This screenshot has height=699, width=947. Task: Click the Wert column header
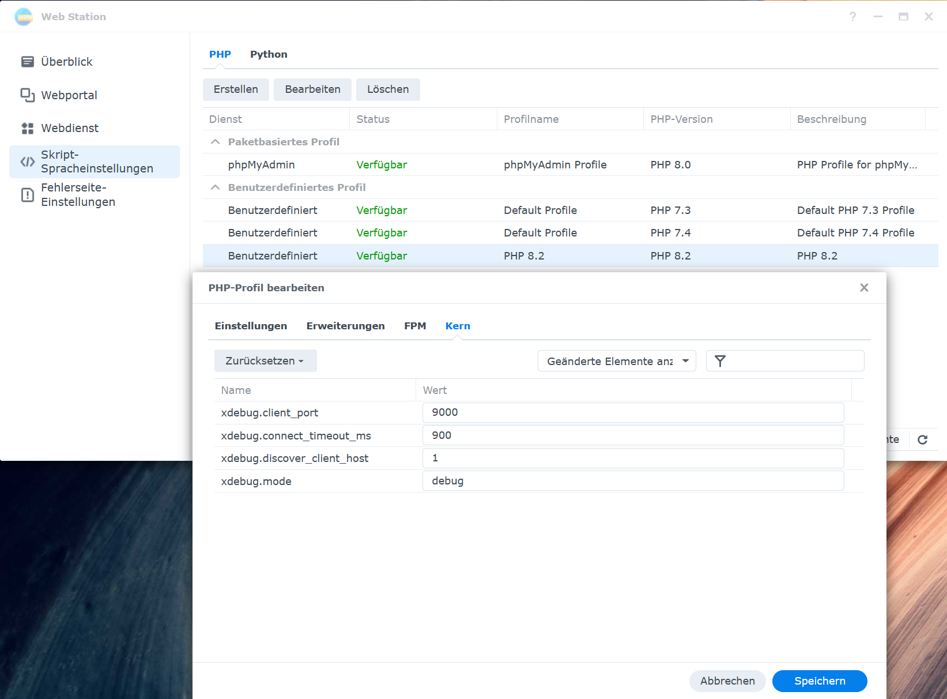tap(633, 390)
